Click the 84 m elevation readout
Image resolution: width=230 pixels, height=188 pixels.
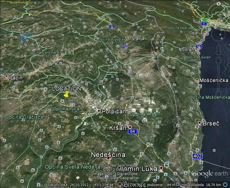tap(171, 185)
